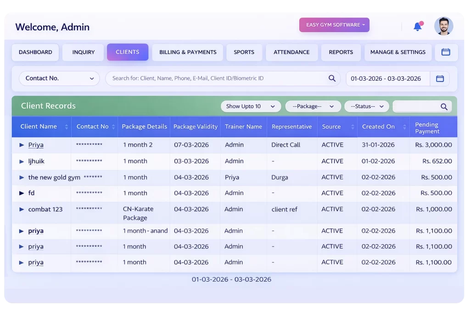The width and height of the screenshot is (470, 313).
Task: Click inside the client search input field
Action: (x=207, y=78)
